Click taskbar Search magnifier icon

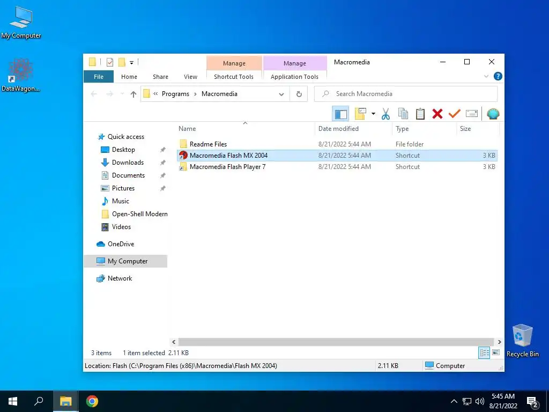[39, 401]
